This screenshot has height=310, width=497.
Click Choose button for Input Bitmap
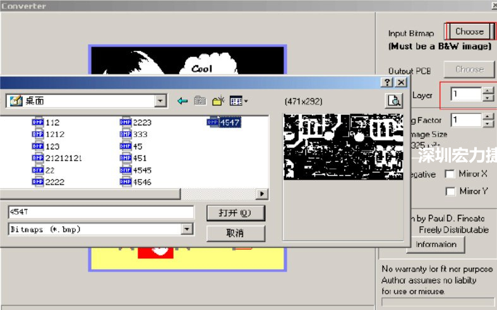[469, 31]
